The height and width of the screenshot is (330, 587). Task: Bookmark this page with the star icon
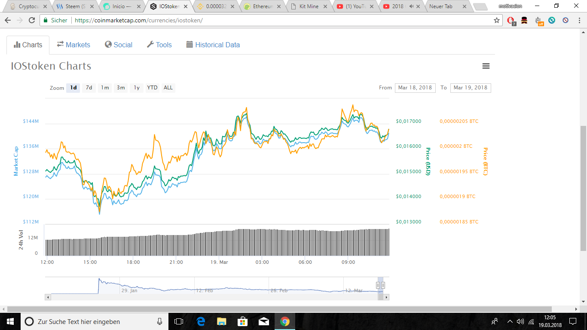(497, 20)
